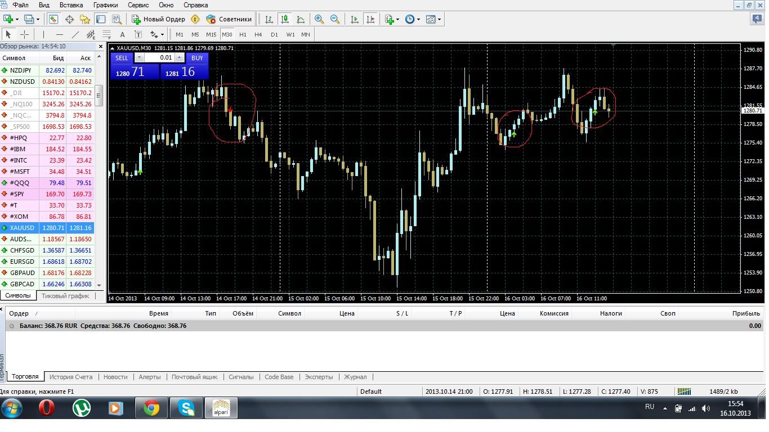Toggle chart auto scroll
Viewport: 769px width, 432px height.
point(355,19)
